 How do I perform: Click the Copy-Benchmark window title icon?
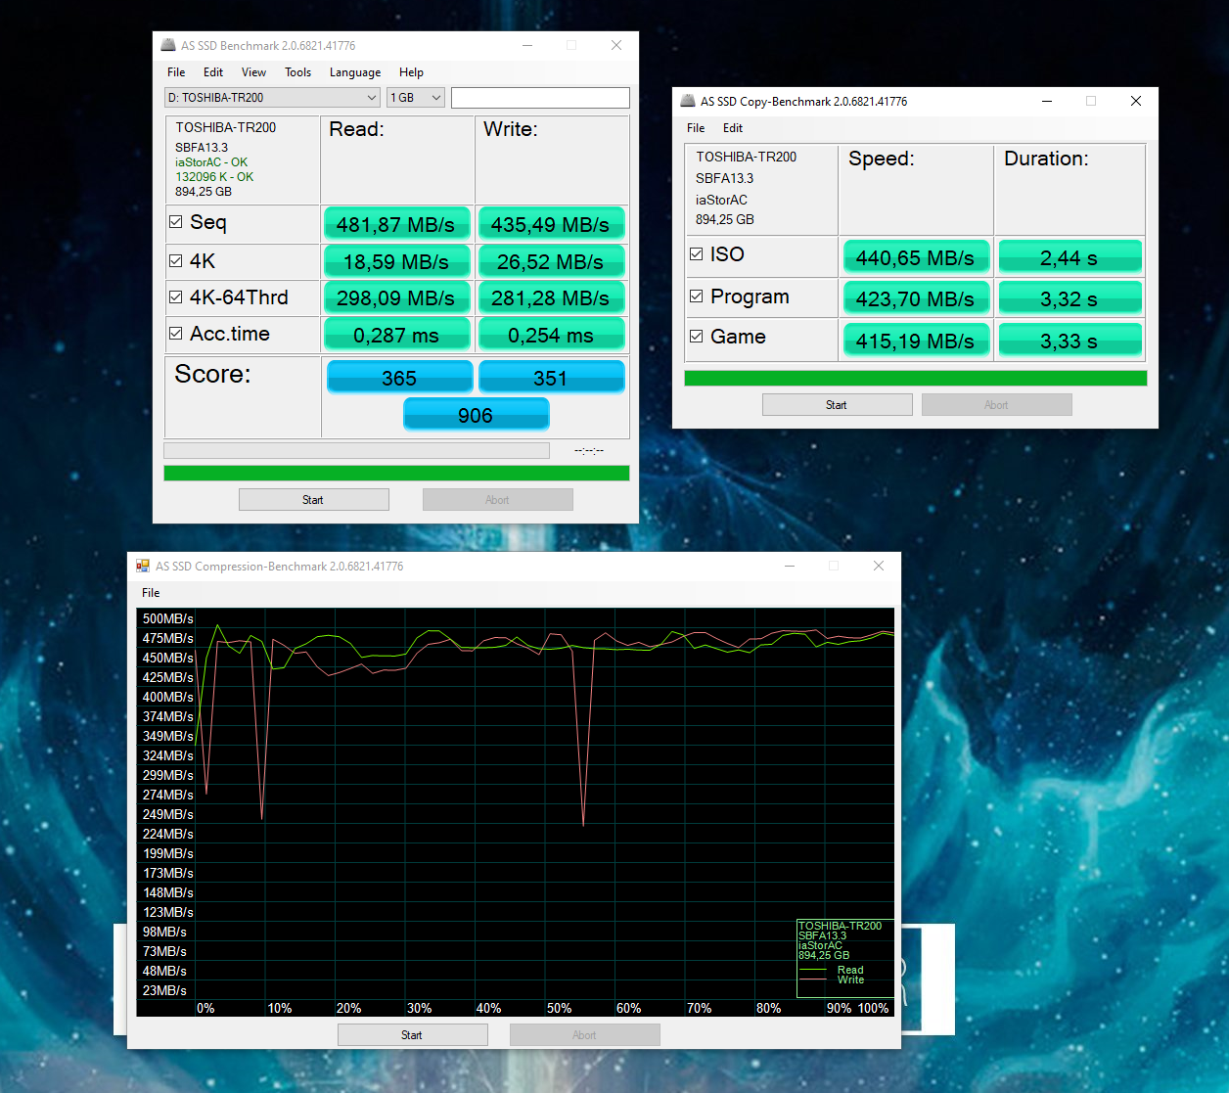pos(688,102)
